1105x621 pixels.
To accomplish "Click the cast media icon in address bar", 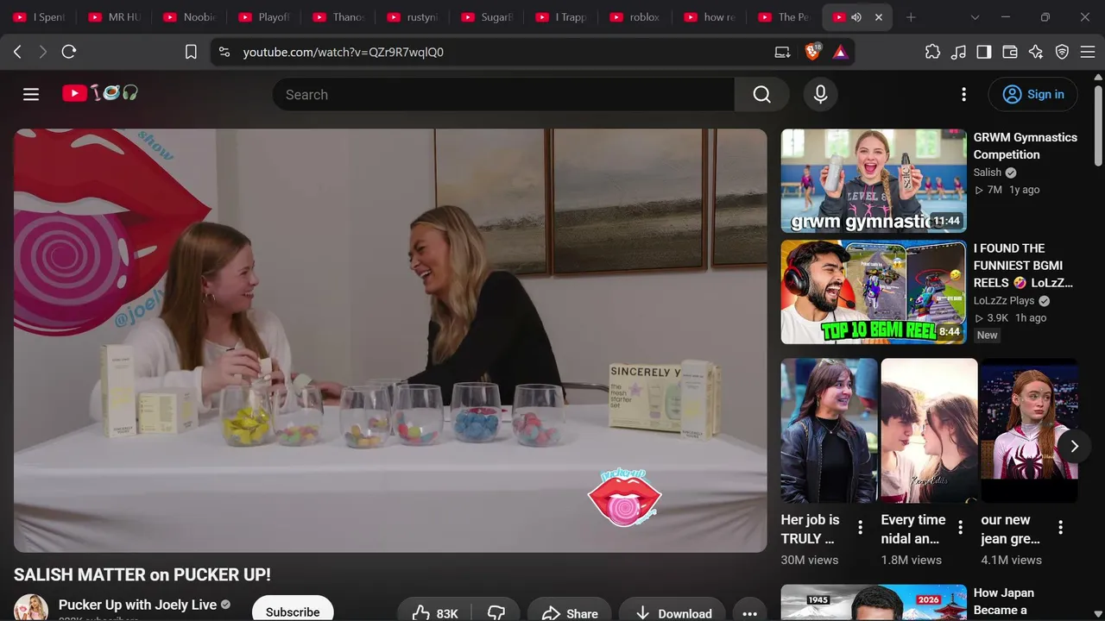I will (783, 52).
